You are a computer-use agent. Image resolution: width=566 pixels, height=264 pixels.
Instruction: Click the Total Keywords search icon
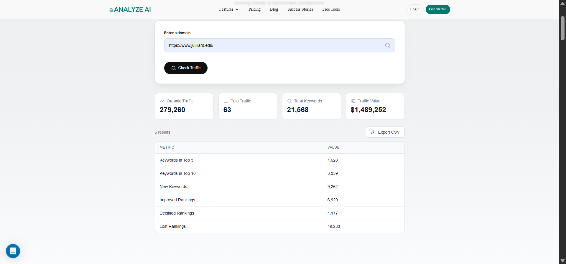(x=289, y=101)
